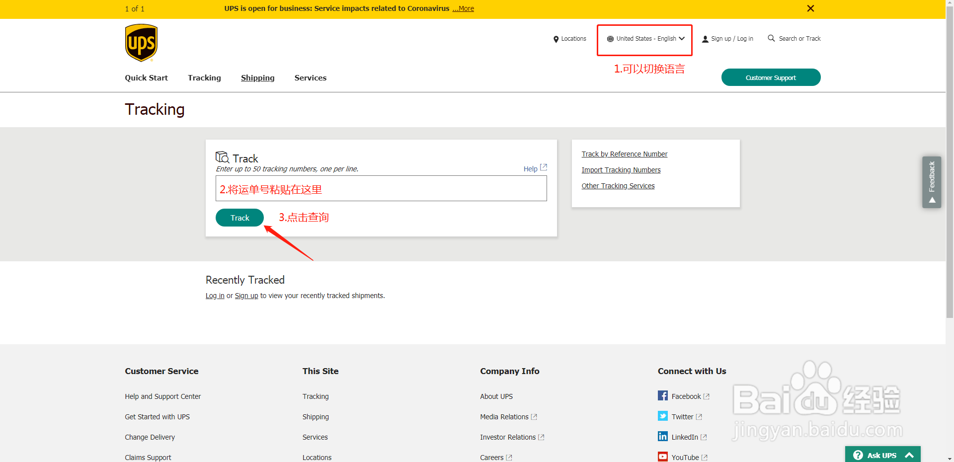Click the Customer Support button
The height and width of the screenshot is (462, 954).
[x=771, y=77]
